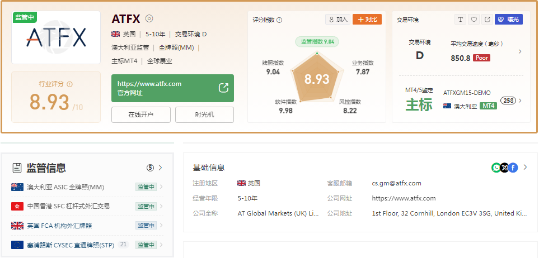
Task: Expand the 塞浦路斯 CYSEC row chevron
Action: tap(161, 245)
